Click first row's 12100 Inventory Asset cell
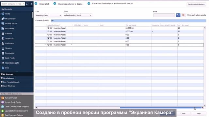Viewport: 209px width, 117px height. coord(60,28)
